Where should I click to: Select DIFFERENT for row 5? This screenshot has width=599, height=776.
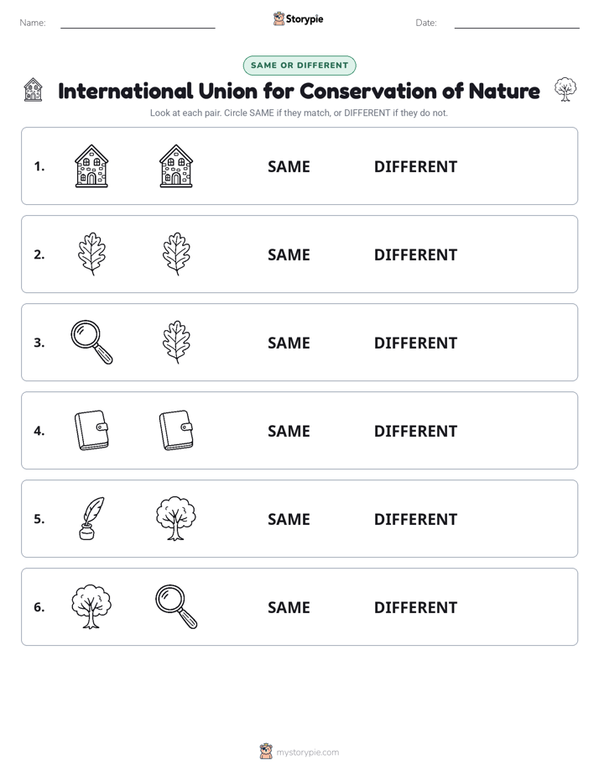(x=415, y=519)
